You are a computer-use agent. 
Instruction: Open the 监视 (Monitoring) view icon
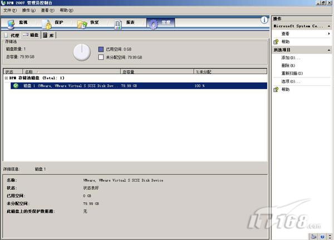[x=11, y=24]
